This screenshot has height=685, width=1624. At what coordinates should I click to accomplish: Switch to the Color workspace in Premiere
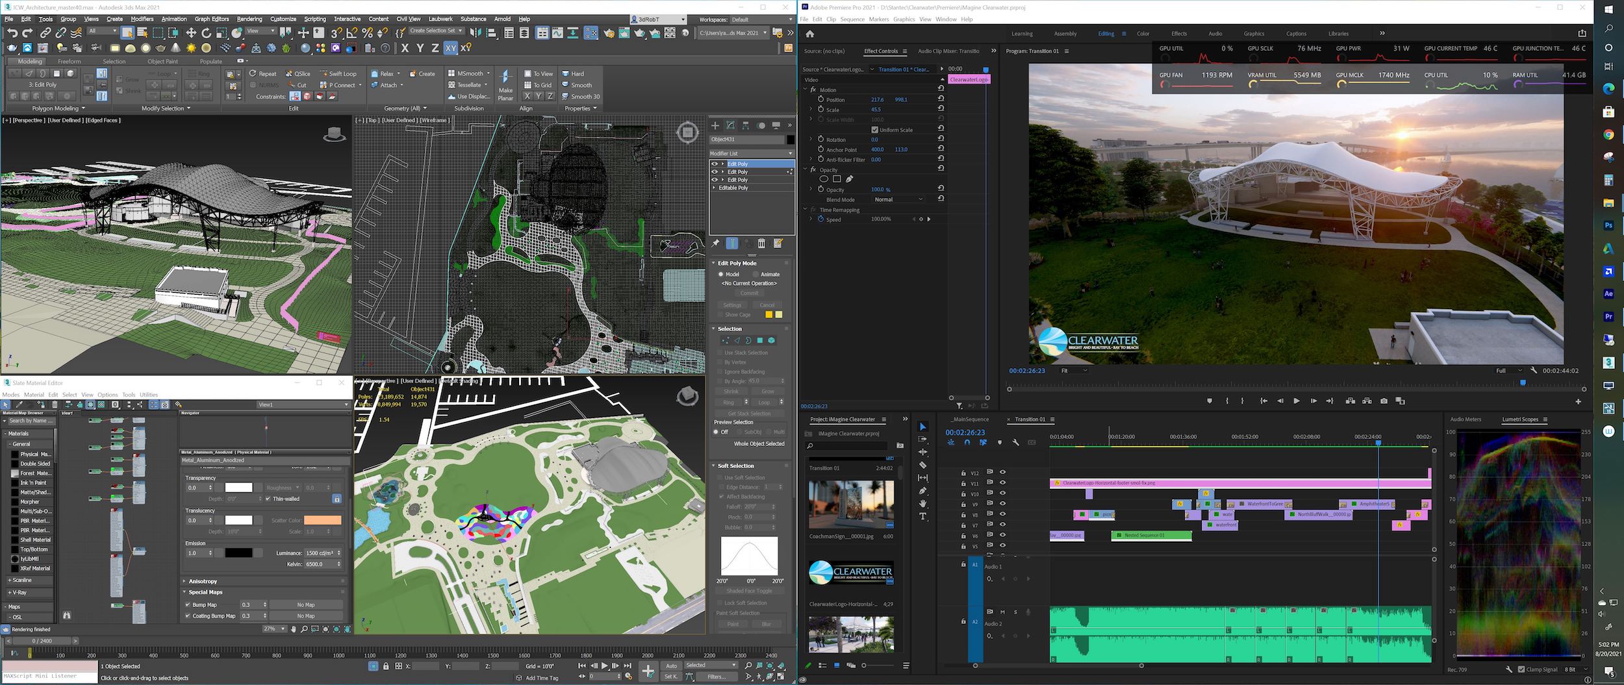(1143, 34)
